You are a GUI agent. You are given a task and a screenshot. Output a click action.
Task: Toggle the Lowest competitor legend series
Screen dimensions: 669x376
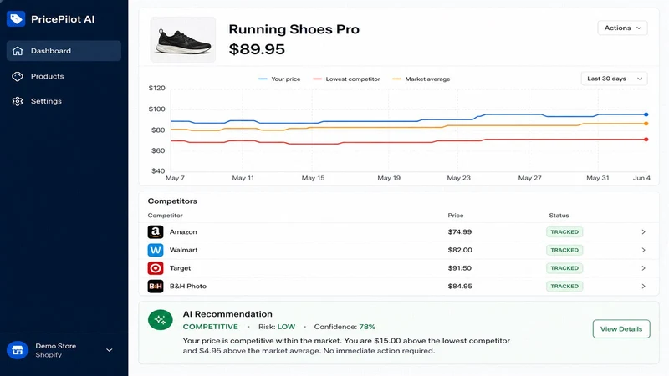[346, 79]
